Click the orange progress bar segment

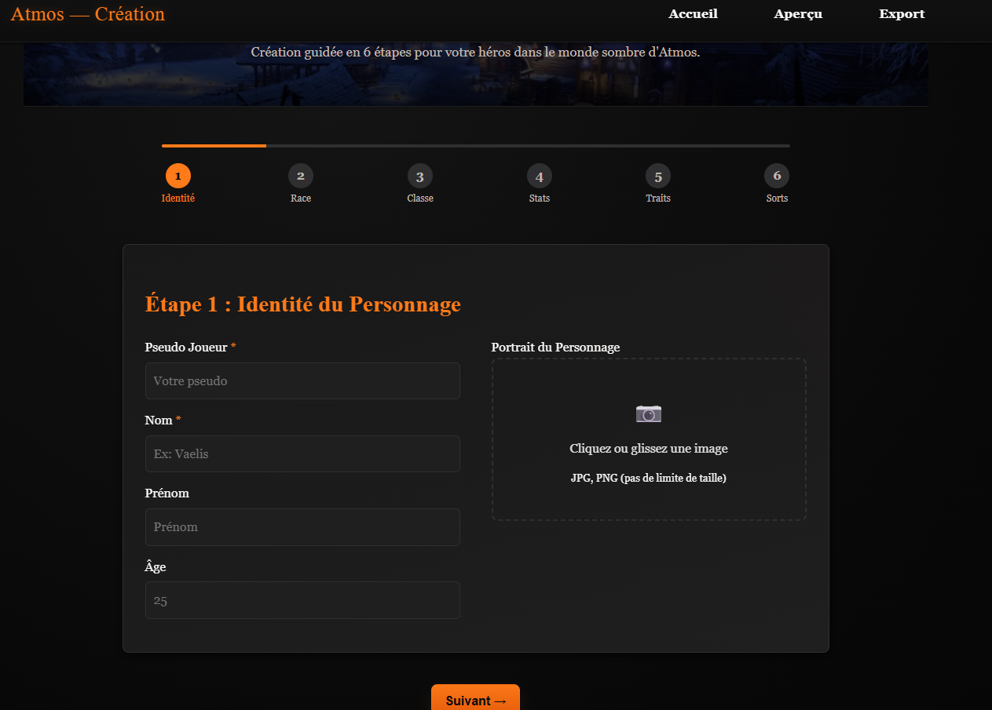tap(214, 146)
